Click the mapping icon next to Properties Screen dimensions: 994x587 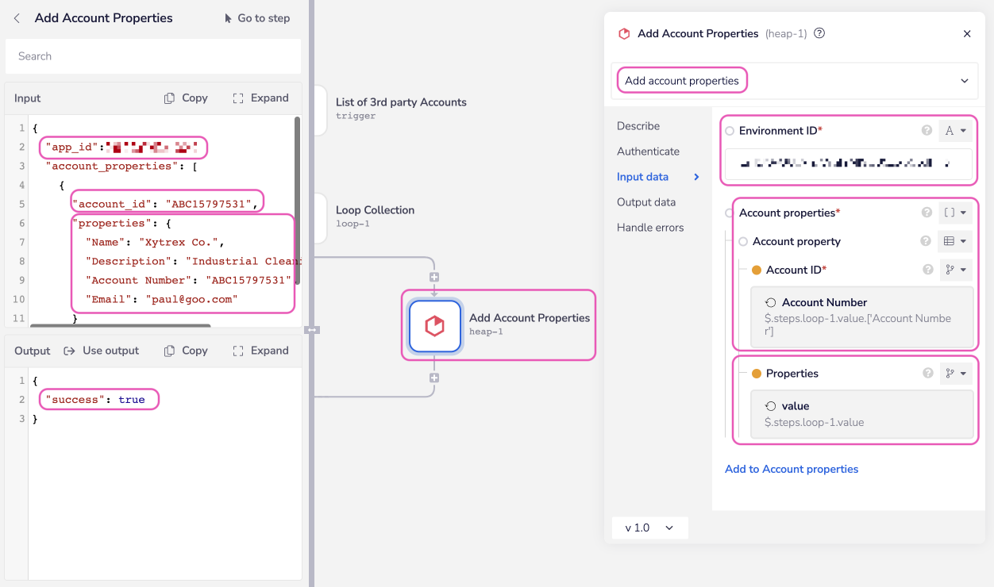956,373
